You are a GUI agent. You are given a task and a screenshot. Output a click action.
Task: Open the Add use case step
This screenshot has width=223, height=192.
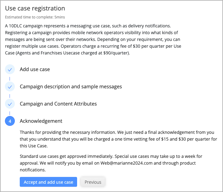pyautogui.click(x=35, y=70)
